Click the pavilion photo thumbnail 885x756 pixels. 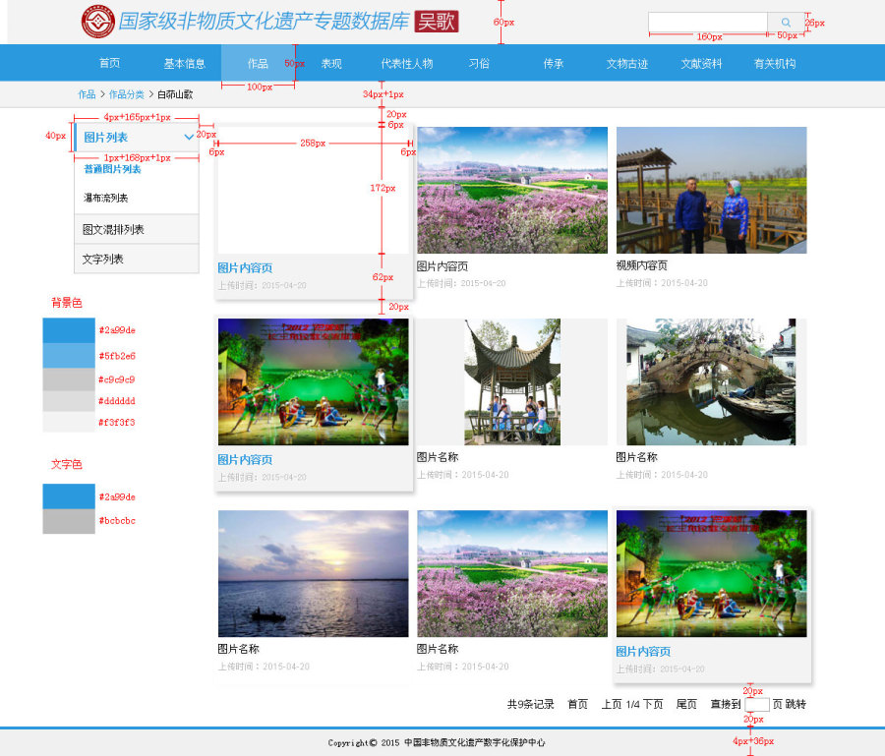511,380
